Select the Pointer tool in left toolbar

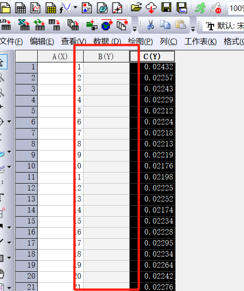[3, 62]
